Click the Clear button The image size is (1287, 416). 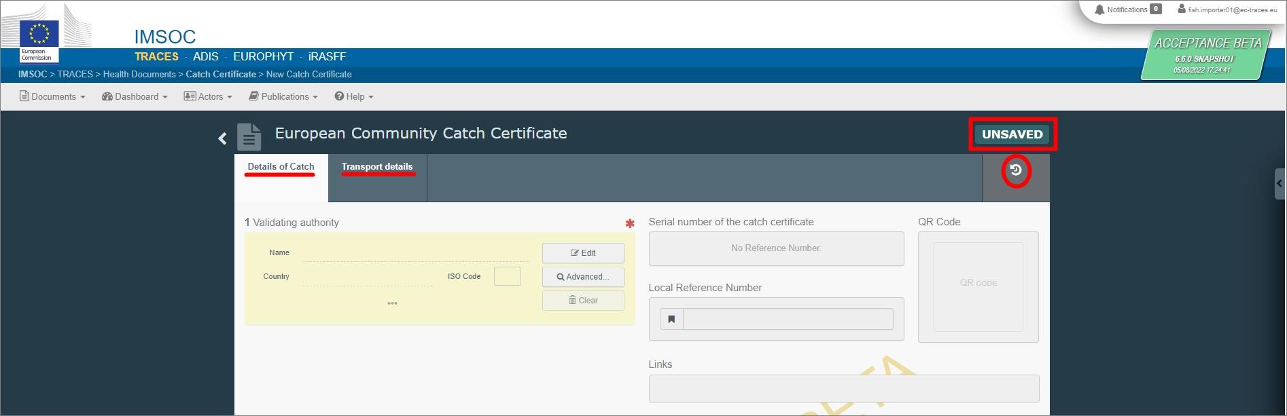click(583, 301)
